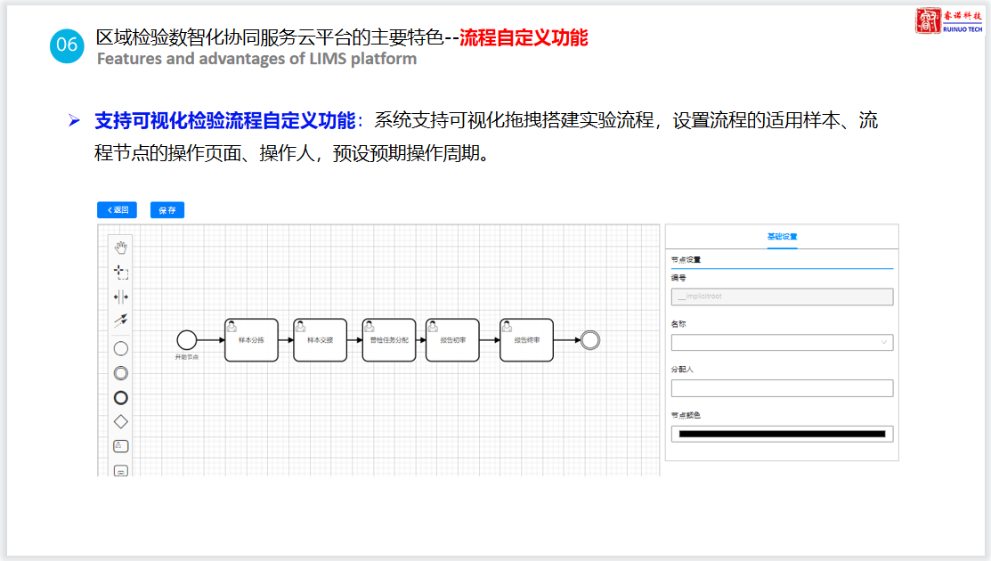Click the 返回 back button
Image resolution: width=991 pixels, height=561 pixels.
[x=117, y=210]
